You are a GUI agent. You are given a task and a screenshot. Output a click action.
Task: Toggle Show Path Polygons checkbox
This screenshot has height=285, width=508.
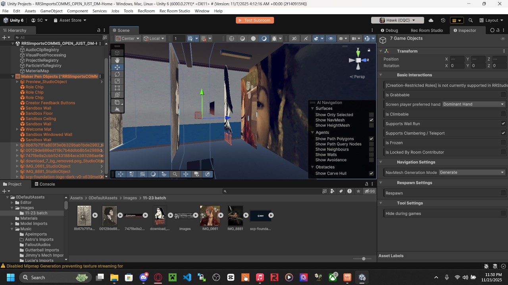(371, 139)
